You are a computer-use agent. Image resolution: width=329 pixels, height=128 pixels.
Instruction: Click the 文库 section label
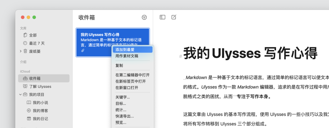(23, 28)
